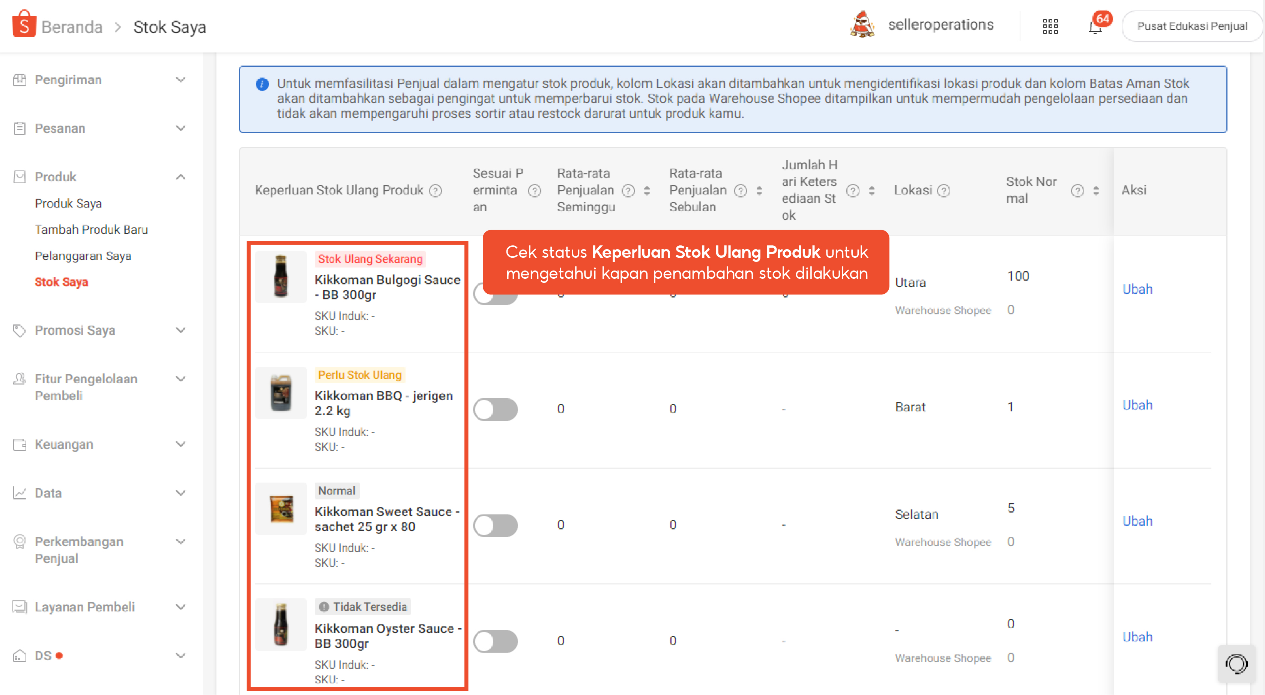Open help icon for Stok Normal

(1077, 190)
